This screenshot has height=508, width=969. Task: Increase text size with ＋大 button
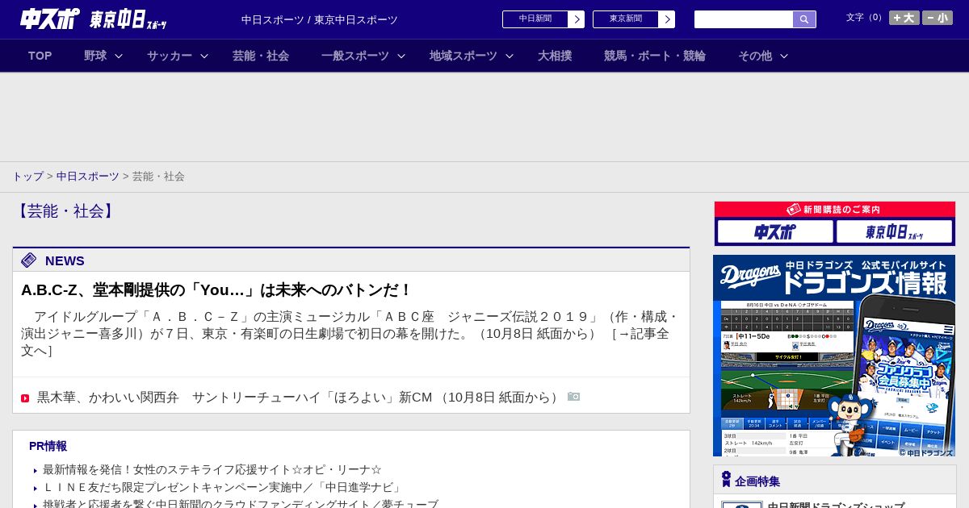(904, 18)
